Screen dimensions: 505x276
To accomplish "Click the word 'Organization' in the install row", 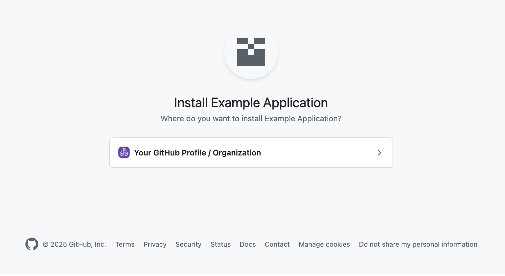I will pyautogui.click(x=237, y=153).
